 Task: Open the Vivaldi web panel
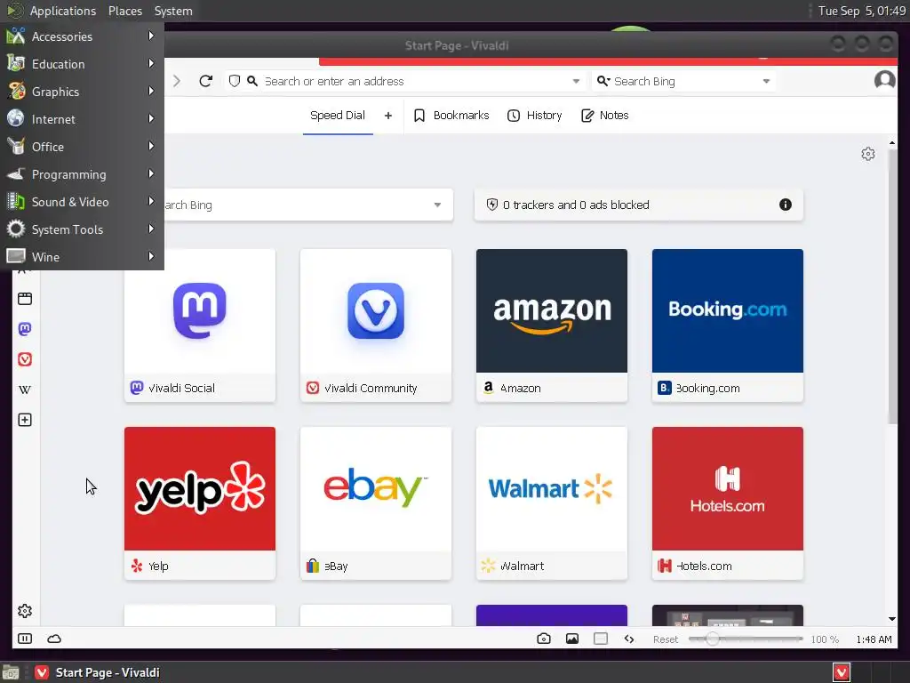(25, 359)
